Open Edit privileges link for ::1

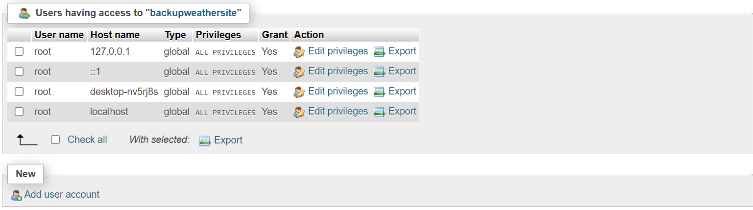tap(338, 71)
